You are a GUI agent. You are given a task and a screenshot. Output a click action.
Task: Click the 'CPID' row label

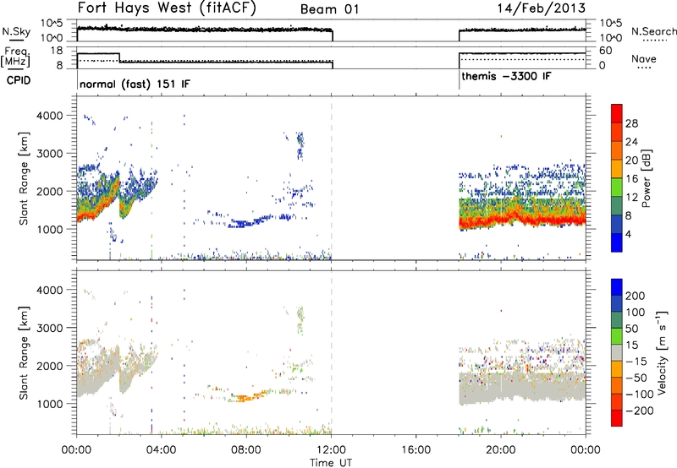19,80
